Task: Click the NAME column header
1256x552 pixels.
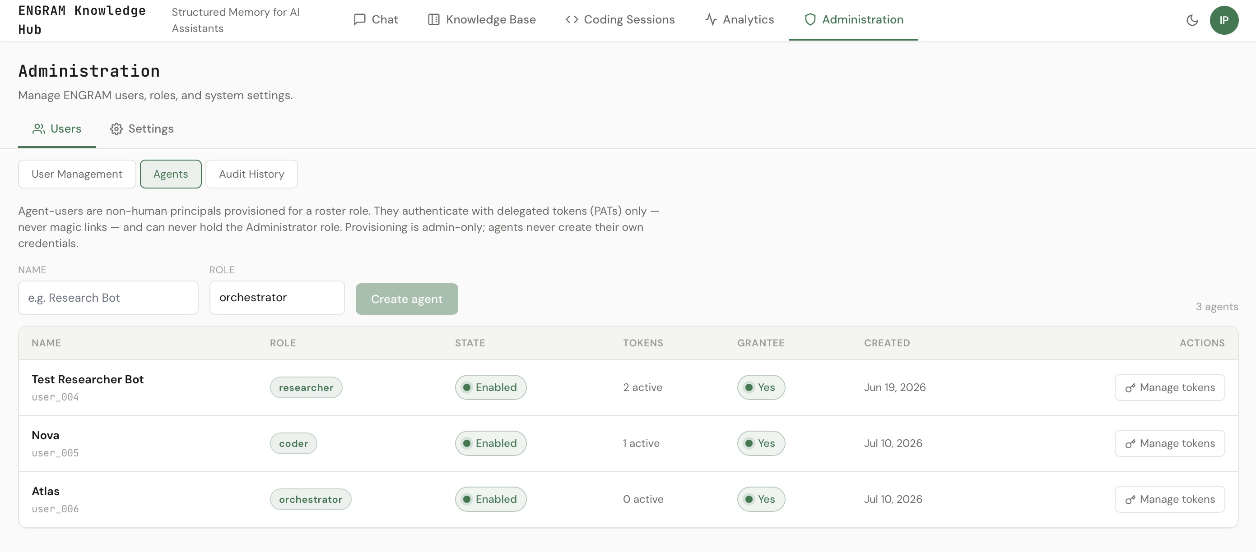Action: 47,343
